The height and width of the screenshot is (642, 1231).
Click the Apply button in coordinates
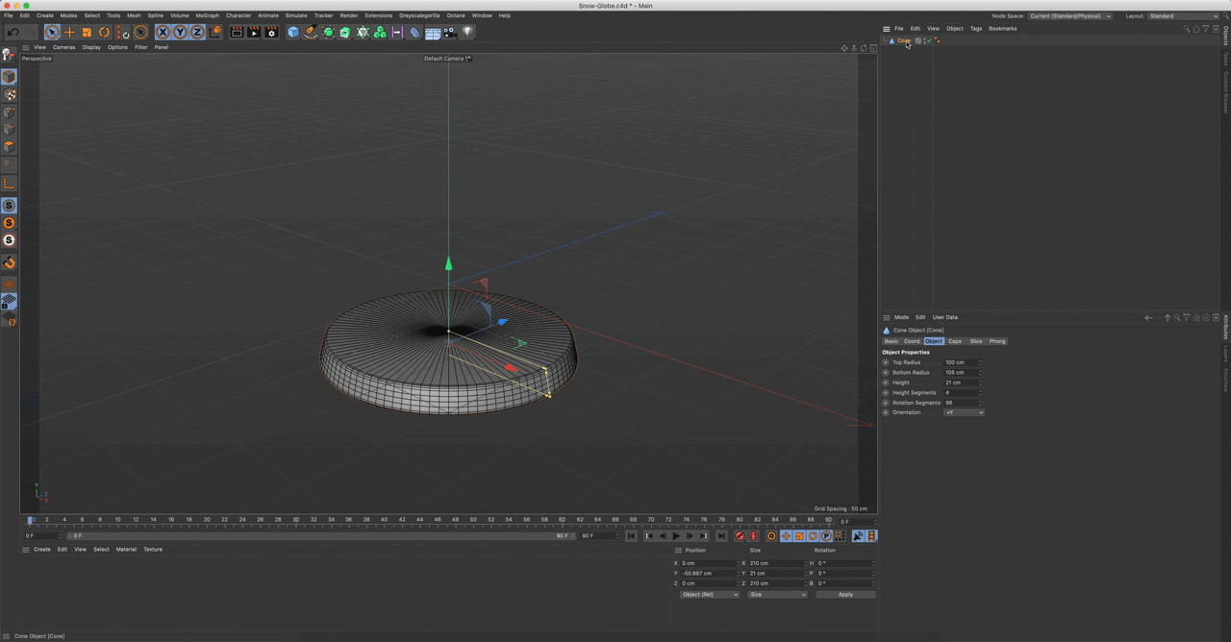pyautogui.click(x=845, y=594)
